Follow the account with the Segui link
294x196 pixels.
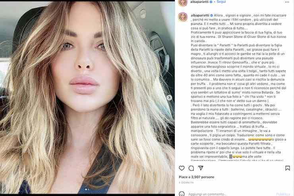coord(221,2)
